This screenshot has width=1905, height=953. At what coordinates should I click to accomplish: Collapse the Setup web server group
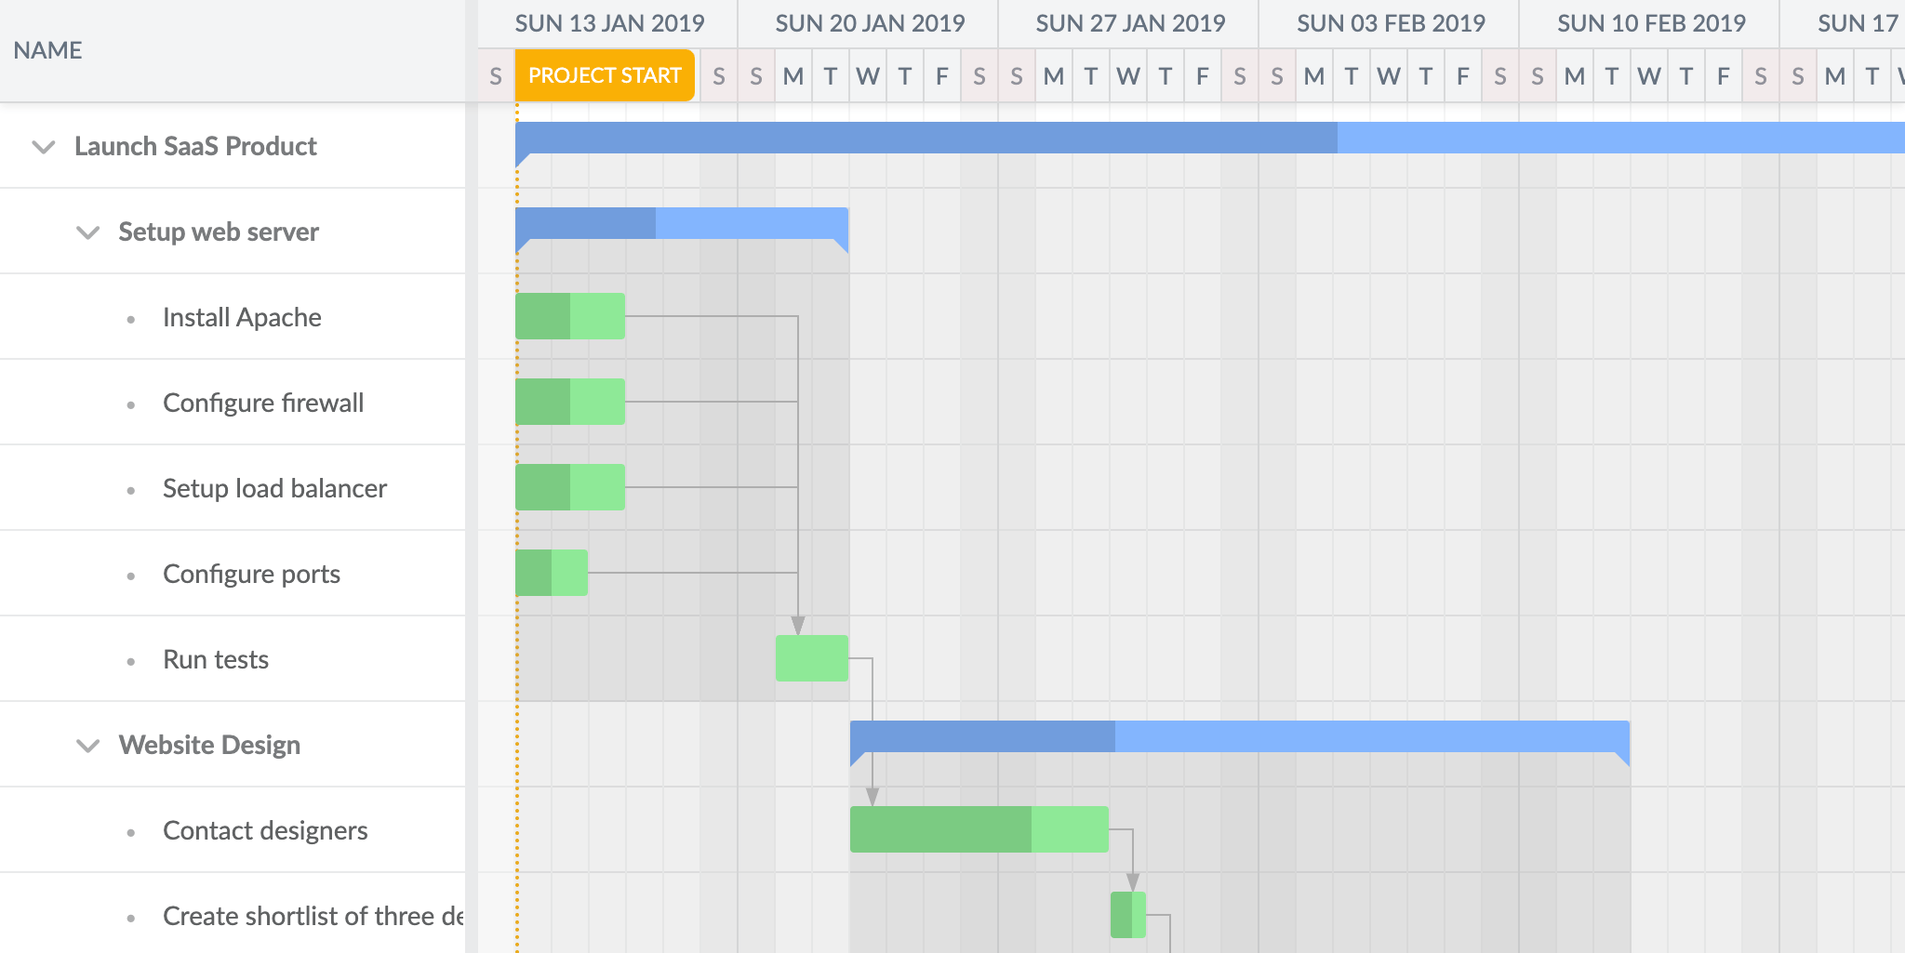point(87,232)
